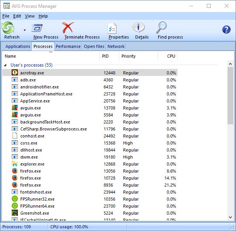
Task: Click the window resize grip corner
Action: (232, 227)
